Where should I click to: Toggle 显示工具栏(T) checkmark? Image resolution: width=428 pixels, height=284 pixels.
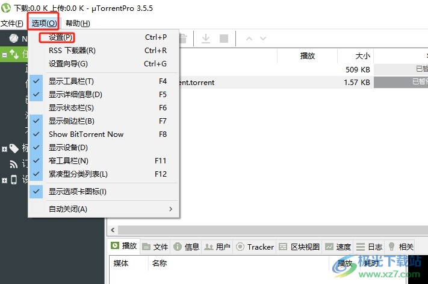(x=104, y=81)
